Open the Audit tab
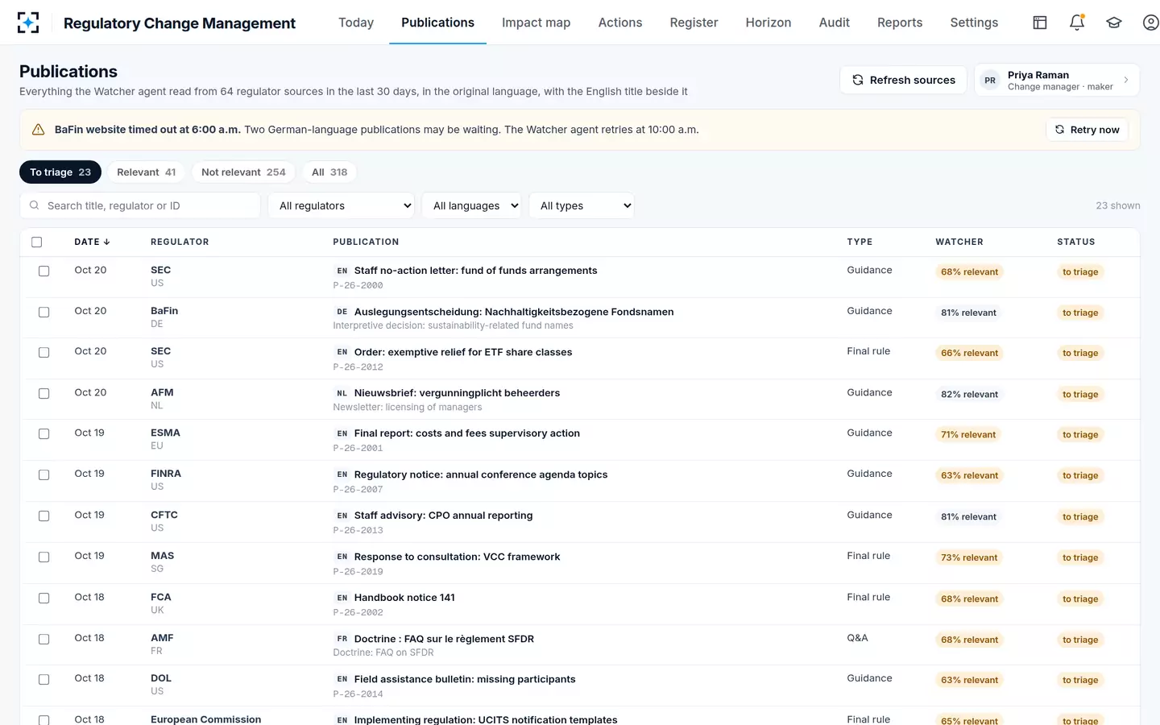The height and width of the screenshot is (725, 1160). tap(835, 23)
